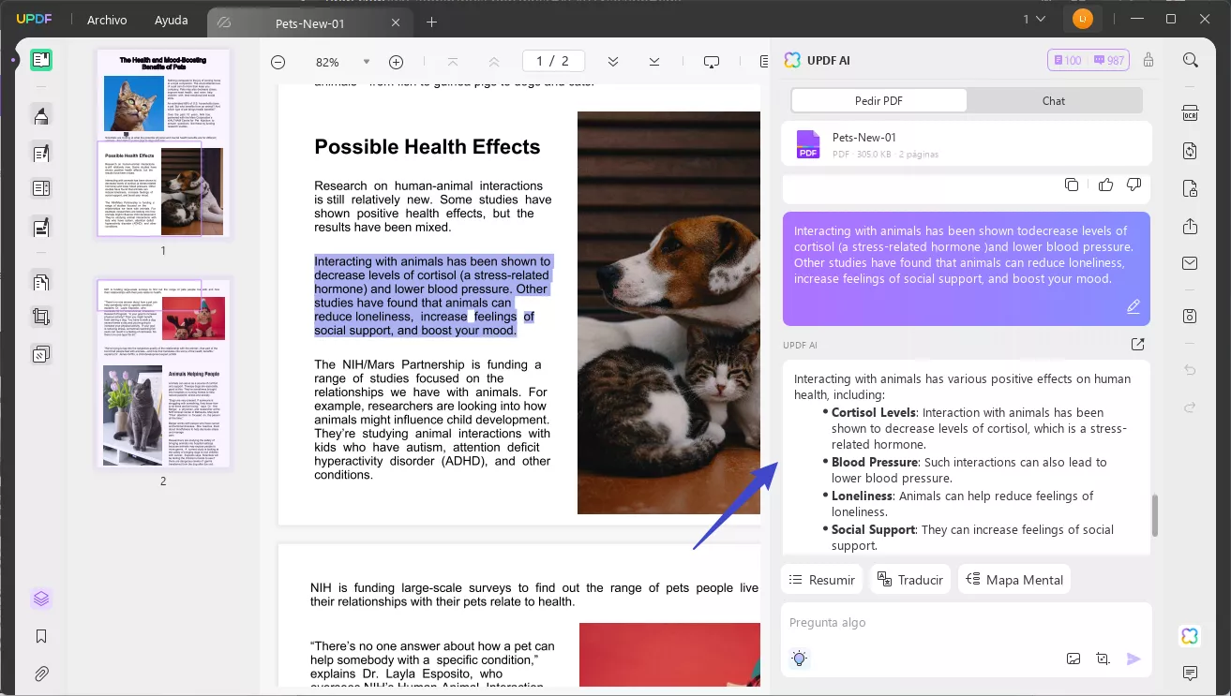Click the Pregunta algo input field
This screenshot has height=696, width=1231.
[966, 623]
